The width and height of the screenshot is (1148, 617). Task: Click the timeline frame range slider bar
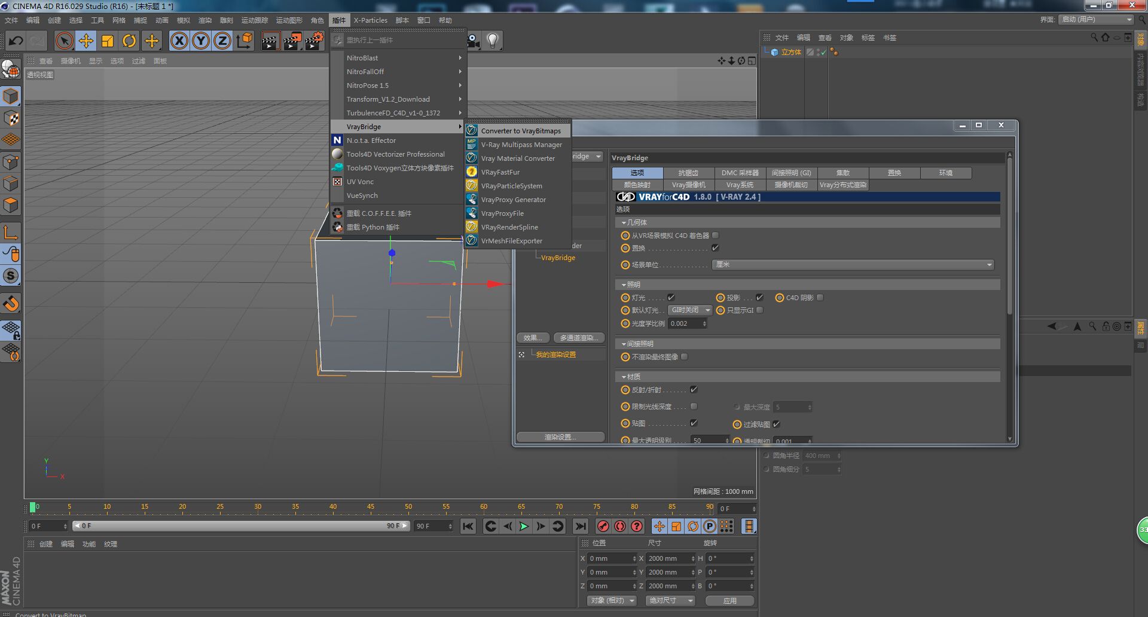pos(241,526)
